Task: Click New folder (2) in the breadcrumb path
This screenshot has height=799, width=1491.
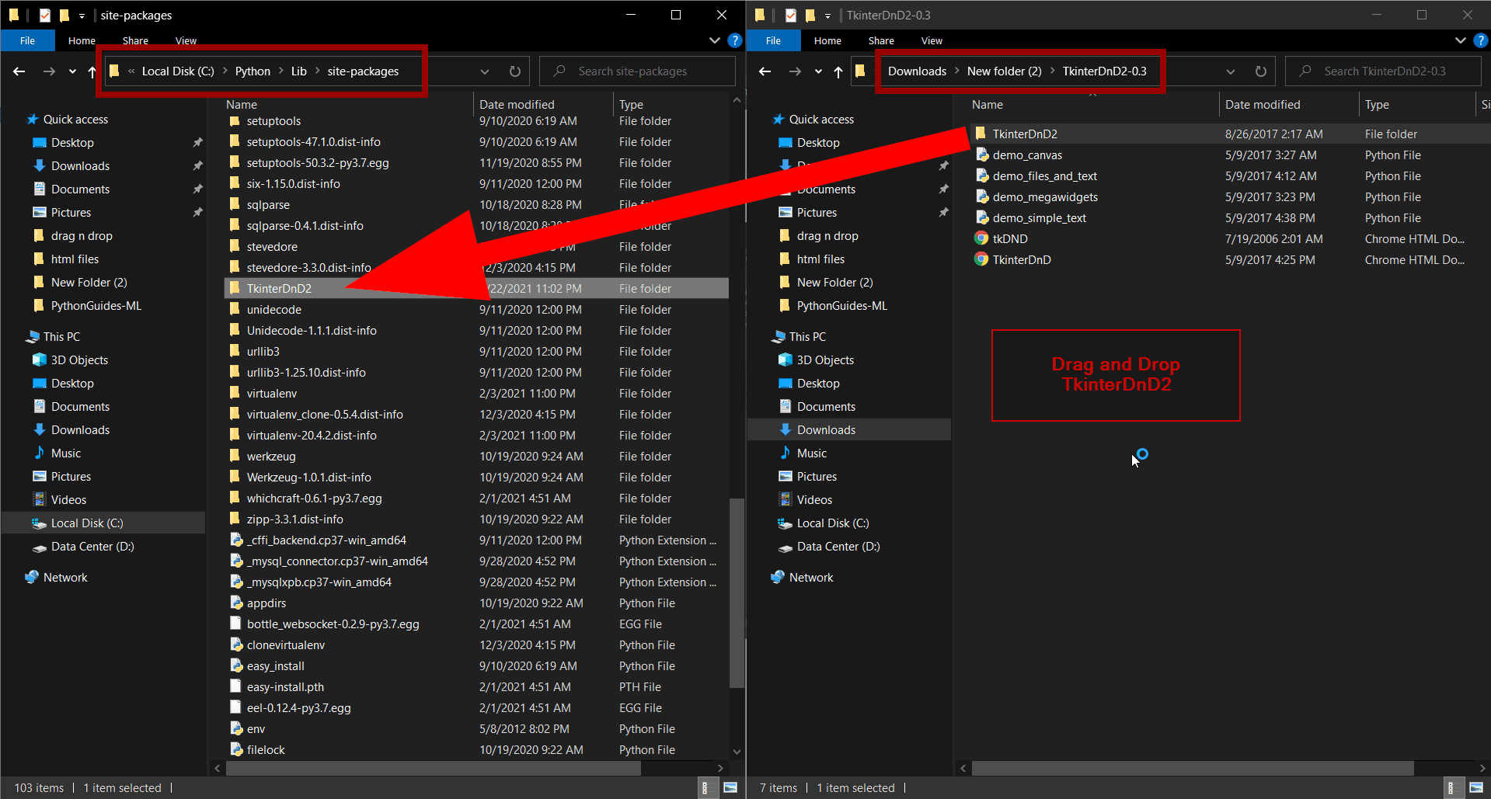Action: point(1004,71)
